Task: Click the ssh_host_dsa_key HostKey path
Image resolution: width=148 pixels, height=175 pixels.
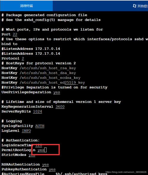Action: tap(48, 73)
